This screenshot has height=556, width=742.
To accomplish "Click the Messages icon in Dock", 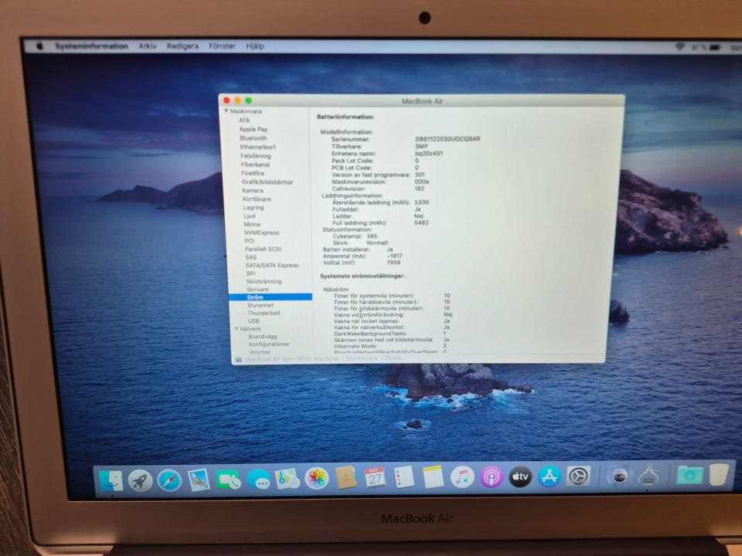I will [x=259, y=480].
